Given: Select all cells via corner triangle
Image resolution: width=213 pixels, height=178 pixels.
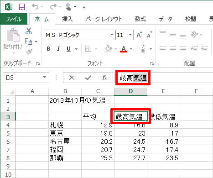Looking at the screenshot, I should [11, 92].
